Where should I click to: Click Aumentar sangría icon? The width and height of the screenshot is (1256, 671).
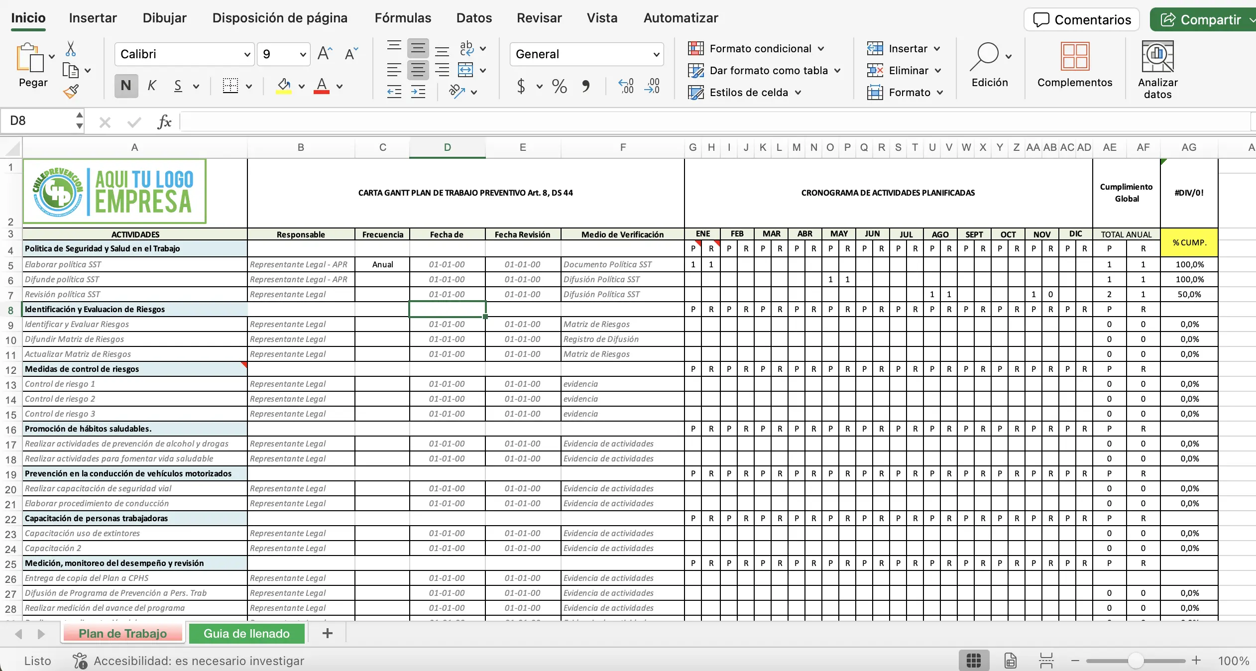pos(418,92)
